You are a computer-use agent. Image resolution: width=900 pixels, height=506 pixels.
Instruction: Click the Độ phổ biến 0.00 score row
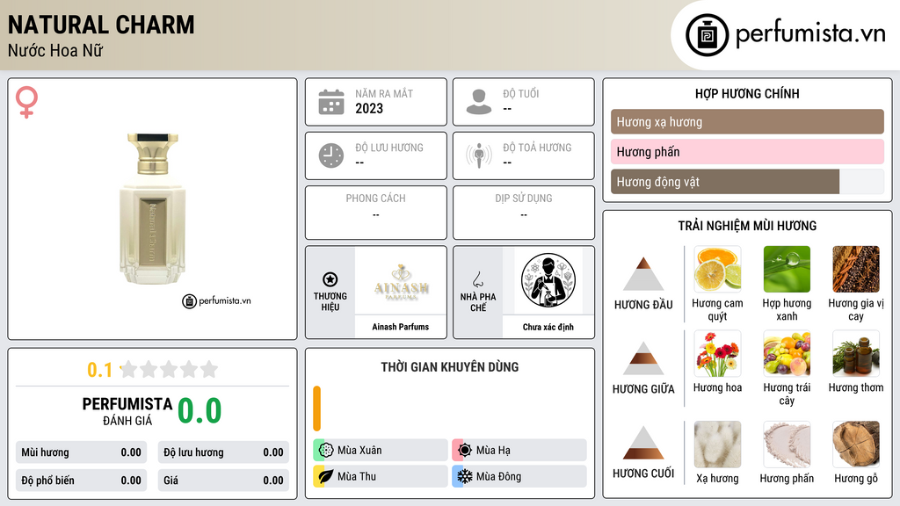coord(82,481)
